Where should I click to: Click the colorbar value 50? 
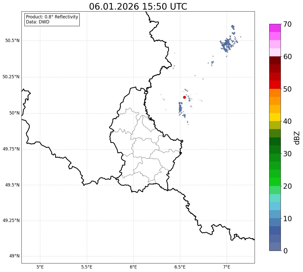click(x=287, y=89)
